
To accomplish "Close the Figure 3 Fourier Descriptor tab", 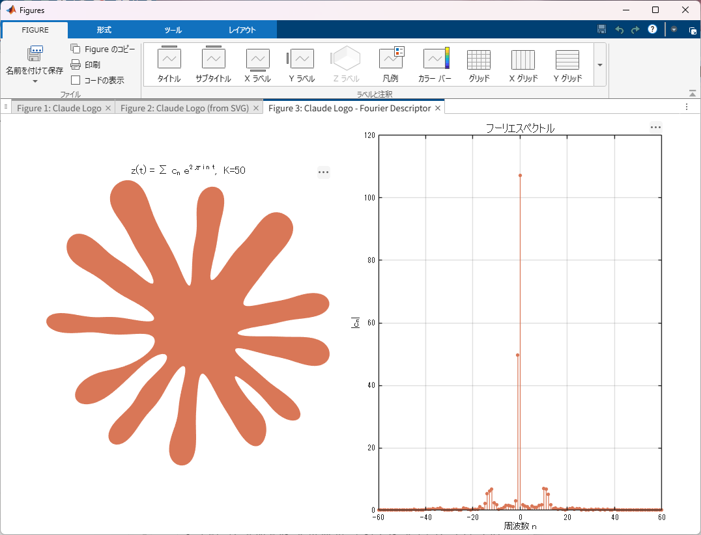I will 438,108.
